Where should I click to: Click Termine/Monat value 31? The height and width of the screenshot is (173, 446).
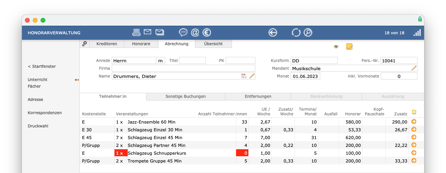click(314, 138)
